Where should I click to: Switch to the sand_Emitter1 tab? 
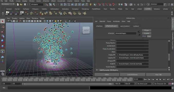pyautogui.click(x=125, y=26)
